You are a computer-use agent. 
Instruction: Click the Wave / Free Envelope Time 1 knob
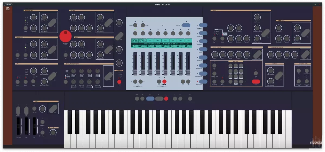73,71
